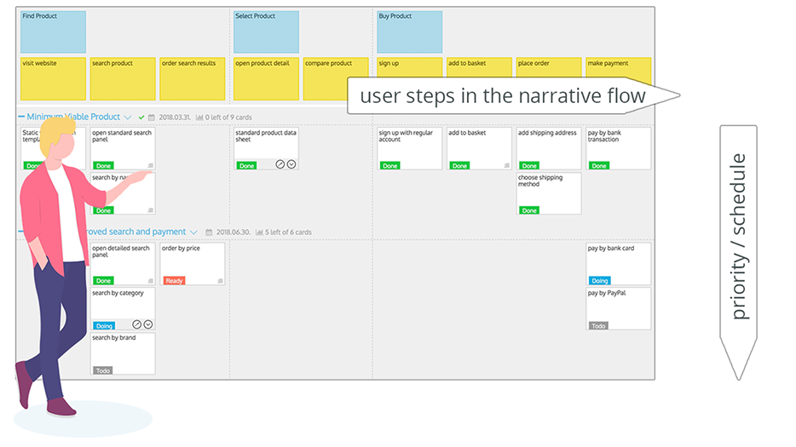Image resolution: width=796 pixels, height=447 pixels.
Task: Click the Todo status badge on search by brand
Action: [x=103, y=370]
